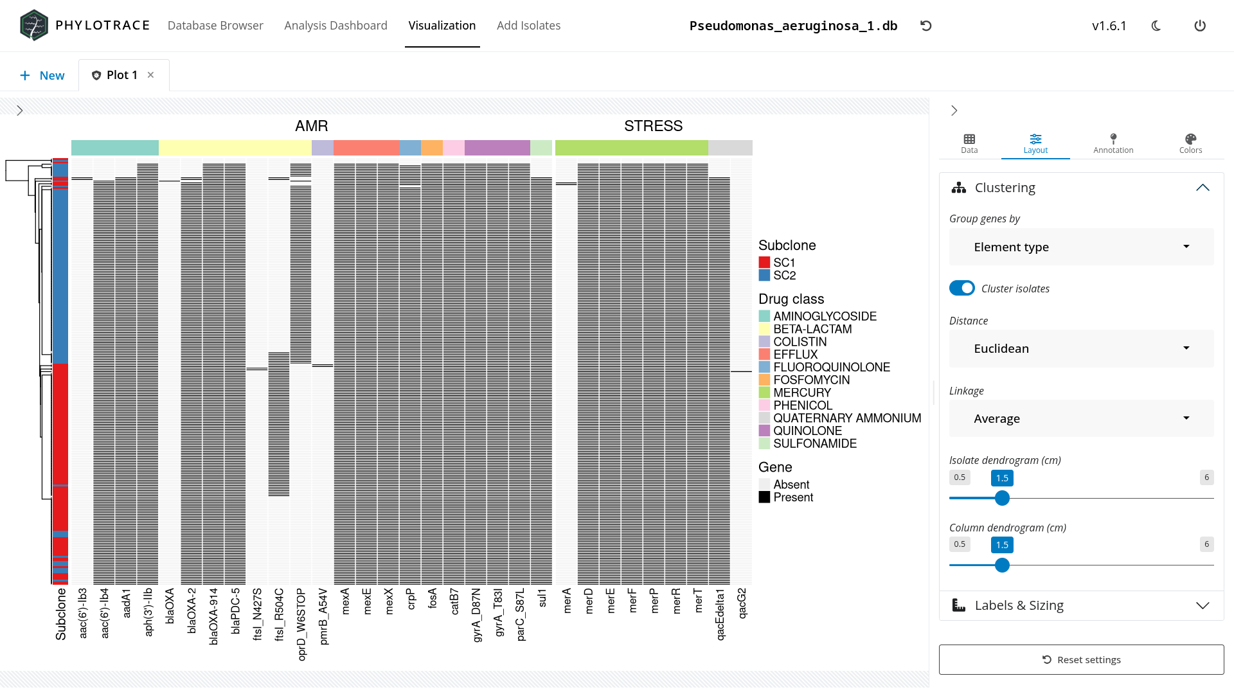Adjust the Isolate dendrogram slider handle

[1002, 498]
